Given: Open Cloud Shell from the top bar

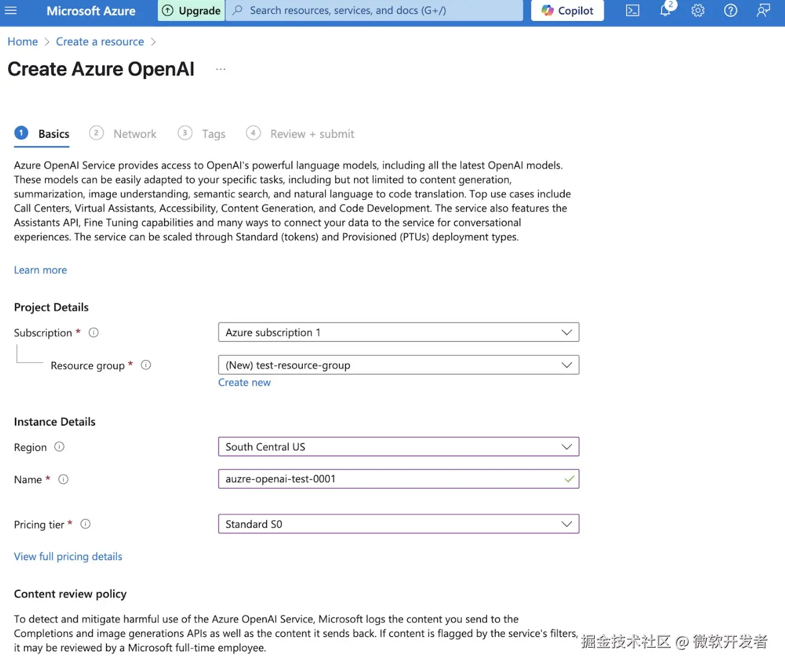Looking at the screenshot, I should (x=633, y=10).
